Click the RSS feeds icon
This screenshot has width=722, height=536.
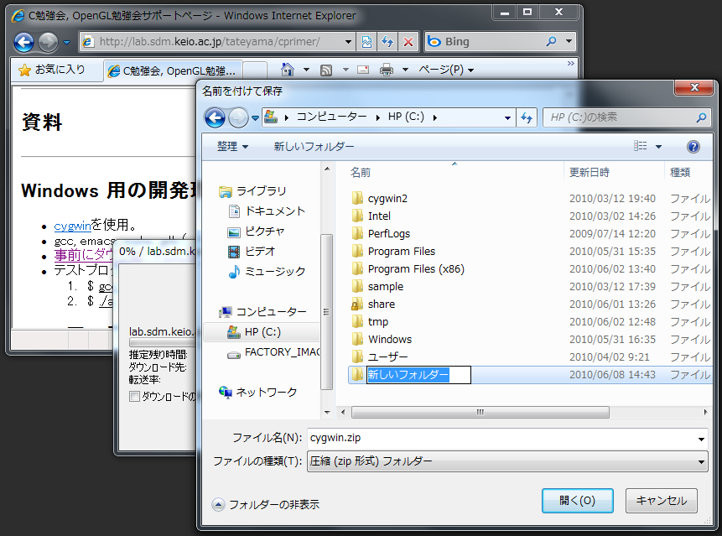pos(326,70)
